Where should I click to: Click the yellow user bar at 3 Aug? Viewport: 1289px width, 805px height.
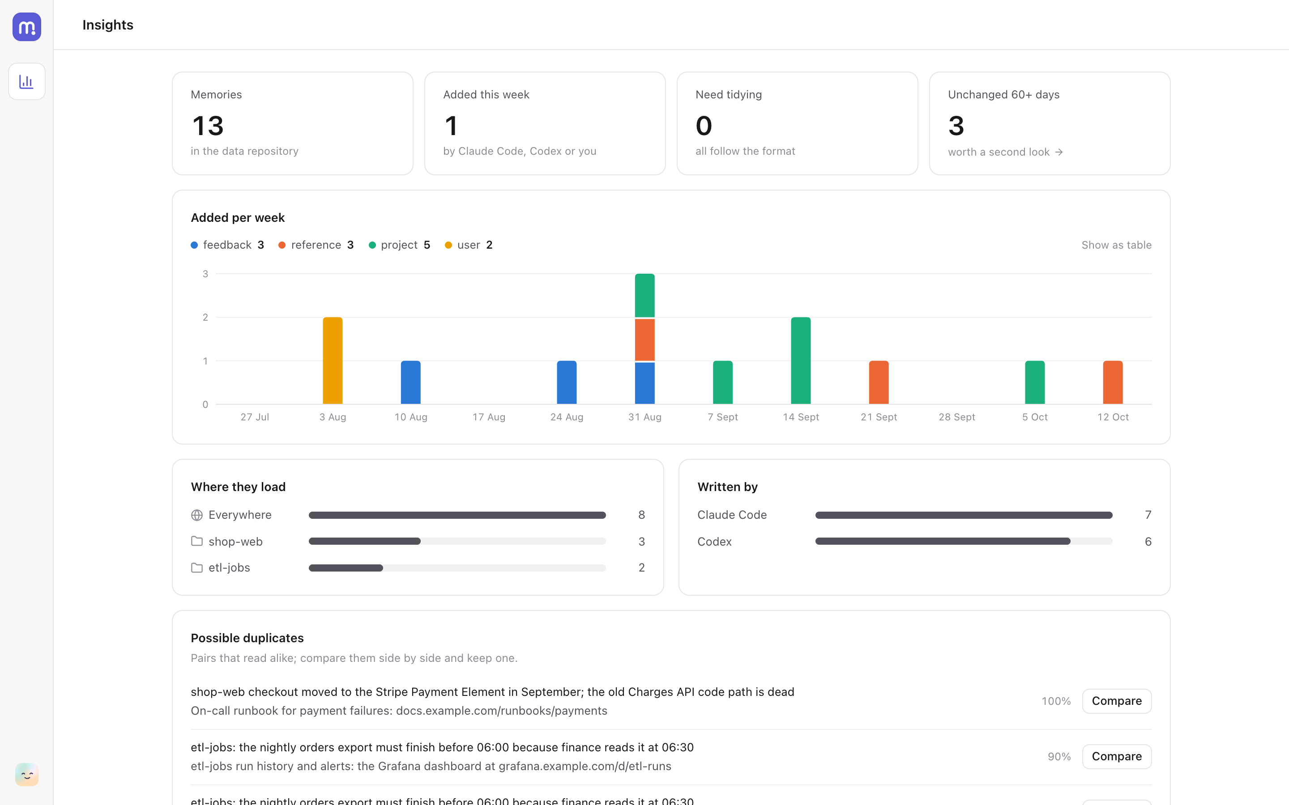(x=333, y=360)
